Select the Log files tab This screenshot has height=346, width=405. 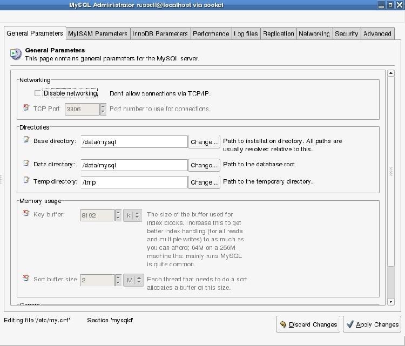click(246, 33)
